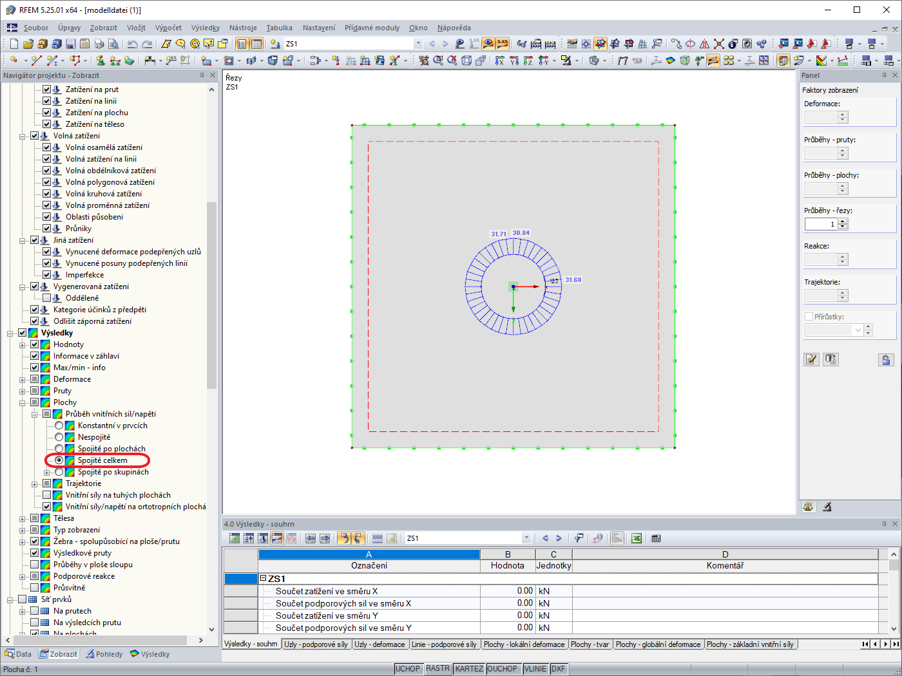Uncheck the Imperfekce checkbox
The height and width of the screenshot is (676, 902).
[46, 275]
